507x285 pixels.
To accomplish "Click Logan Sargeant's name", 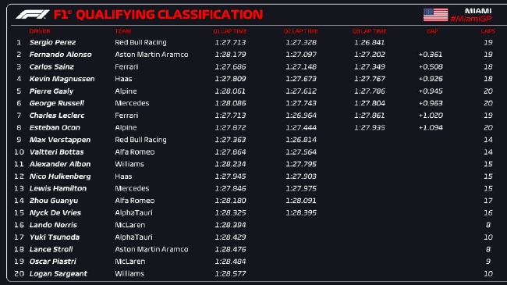I will click(58, 273).
